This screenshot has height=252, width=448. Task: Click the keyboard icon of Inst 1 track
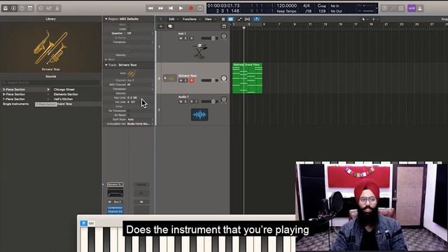click(199, 51)
